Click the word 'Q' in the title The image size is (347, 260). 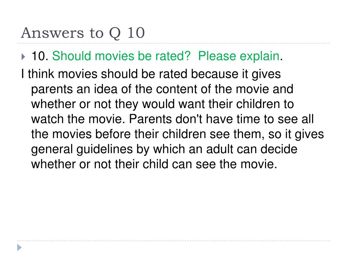115,34
